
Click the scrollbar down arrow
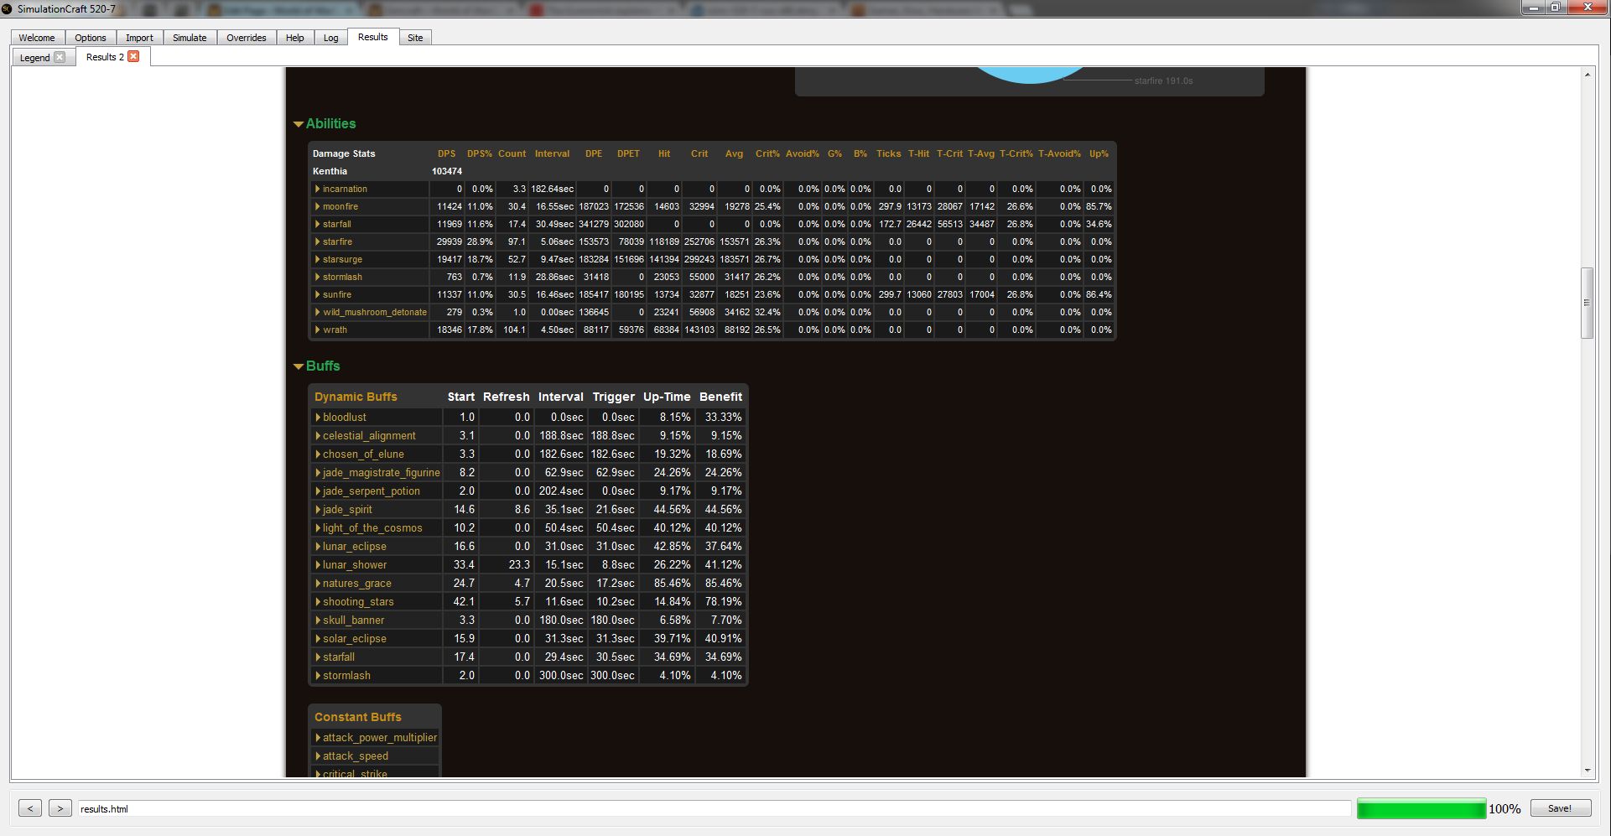click(1587, 771)
